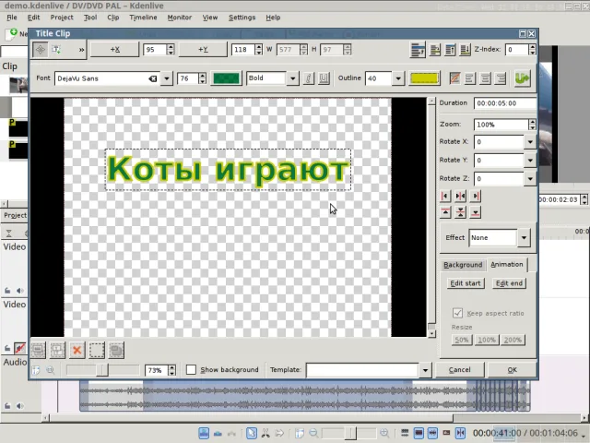Open the yellow outline color swatch

tap(424, 78)
